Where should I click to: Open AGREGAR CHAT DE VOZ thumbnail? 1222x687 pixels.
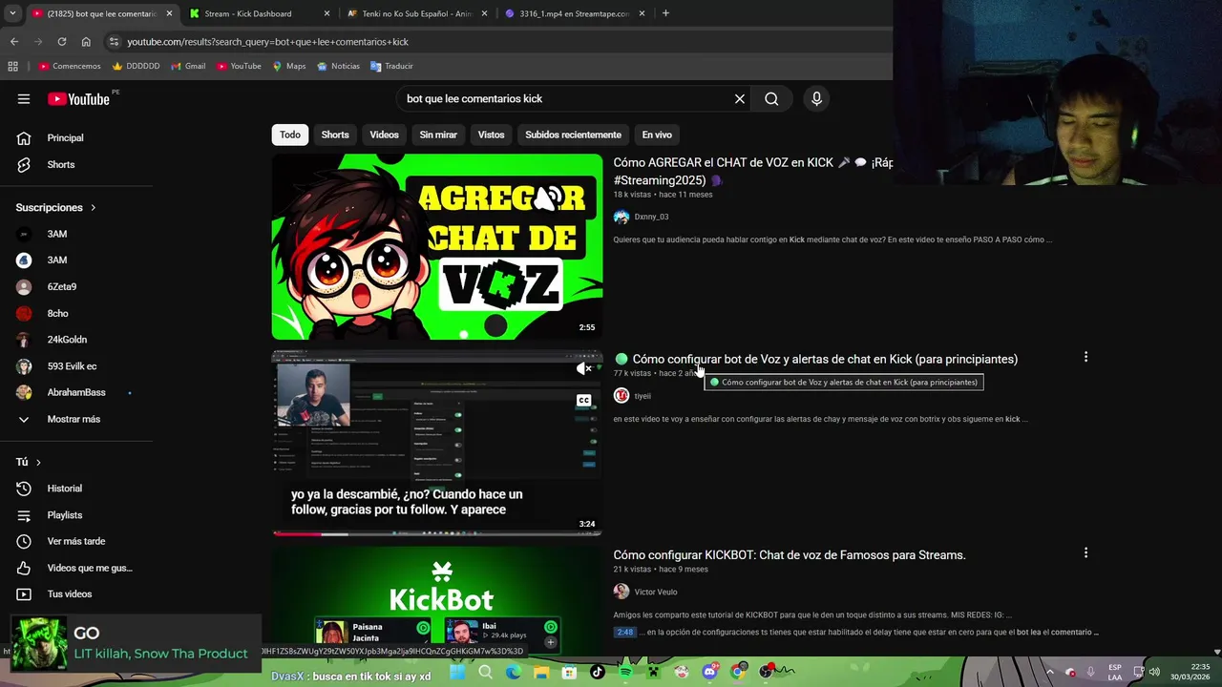pyautogui.click(x=437, y=247)
